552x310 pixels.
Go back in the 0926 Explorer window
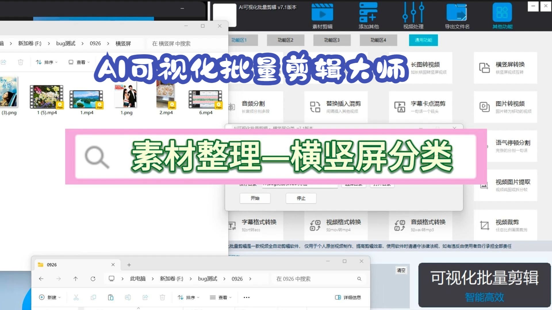click(41, 279)
